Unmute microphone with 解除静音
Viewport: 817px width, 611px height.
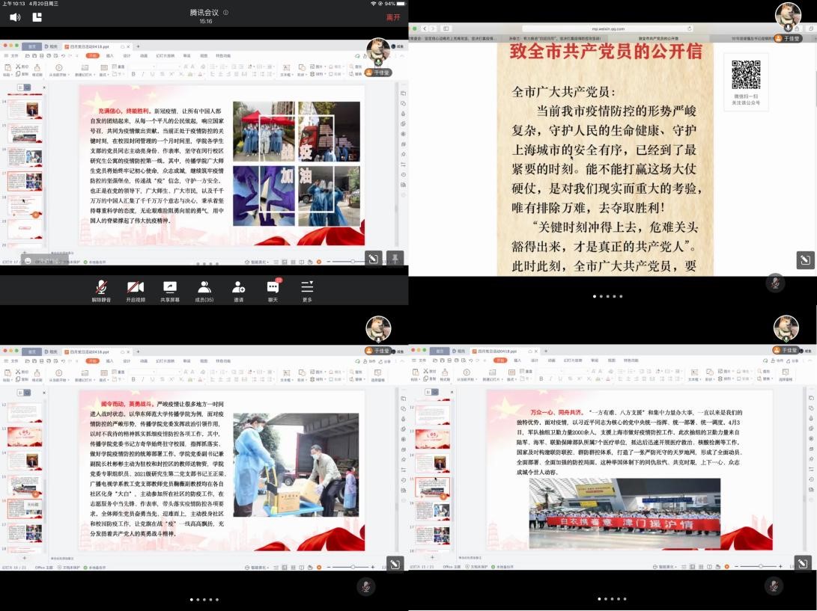click(100, 291)
